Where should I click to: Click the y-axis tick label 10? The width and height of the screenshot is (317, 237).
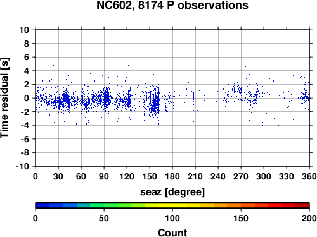pyautogui.click(x=24, y=30)
